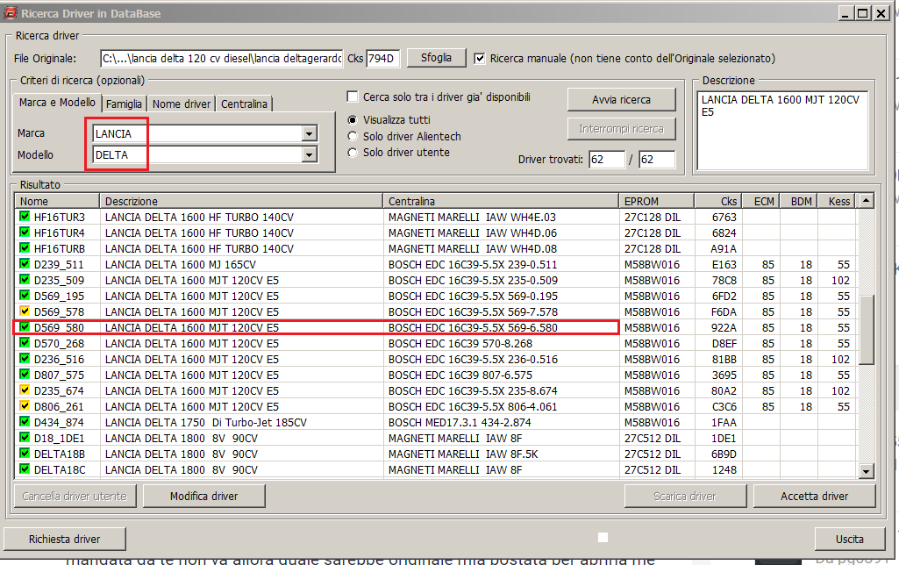The height and width of the screenshot is (565, 899).
Task: Toggle the Ricerca manuale checkbox
Action: (480, 59)
